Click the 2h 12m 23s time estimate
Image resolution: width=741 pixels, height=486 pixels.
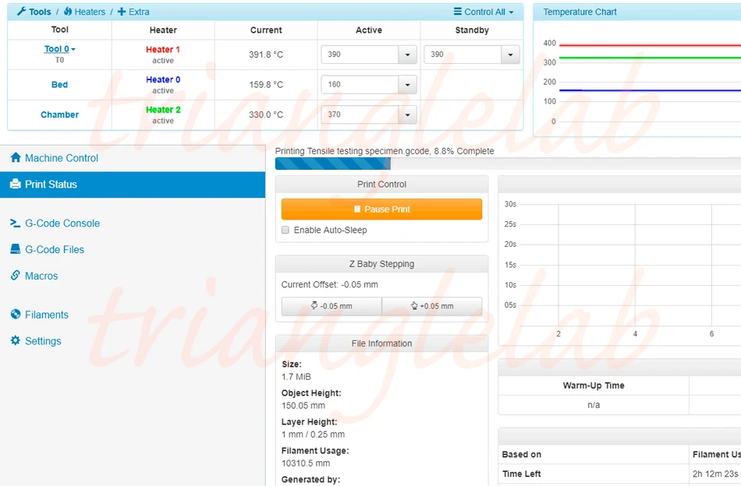[715, 474]
